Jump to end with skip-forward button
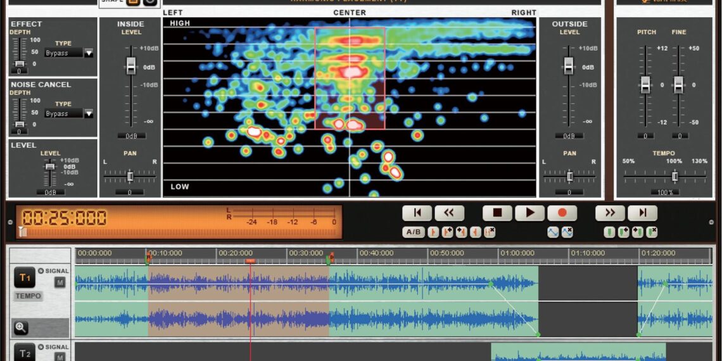 pyautogui.click(x=642, y=213)
